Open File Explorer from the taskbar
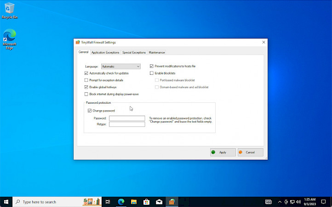This screenshot has width=332, height=207. 134,201
